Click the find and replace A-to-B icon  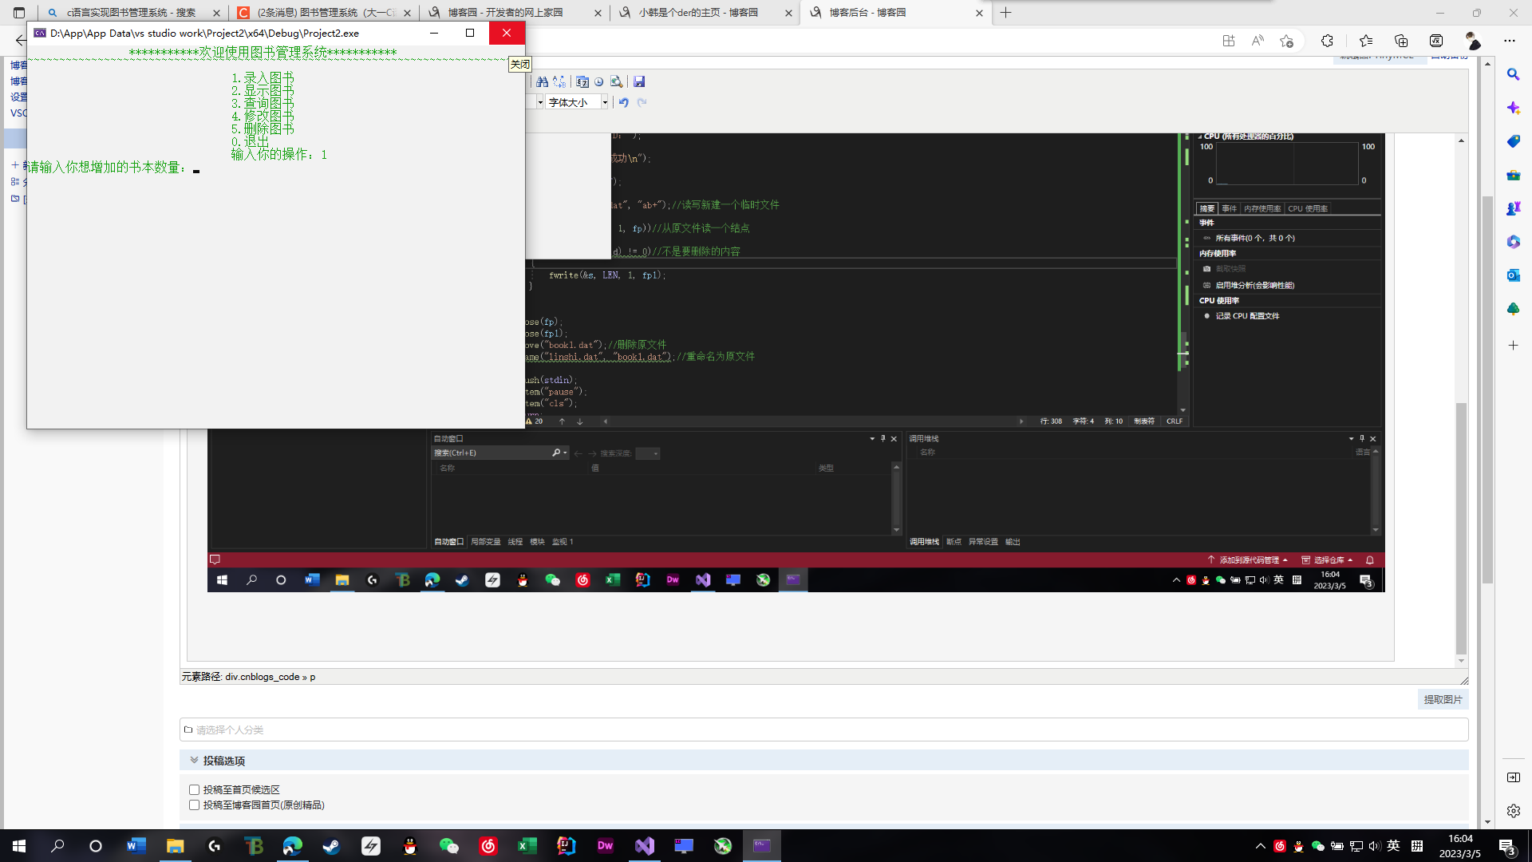tap(559, 81)
